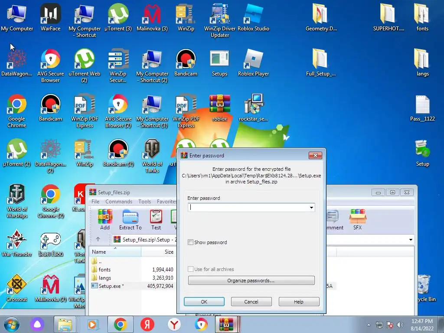Click the Test toolbar icon in WinRAR
This screenshot has width=444, height=333.
(156, 219)
